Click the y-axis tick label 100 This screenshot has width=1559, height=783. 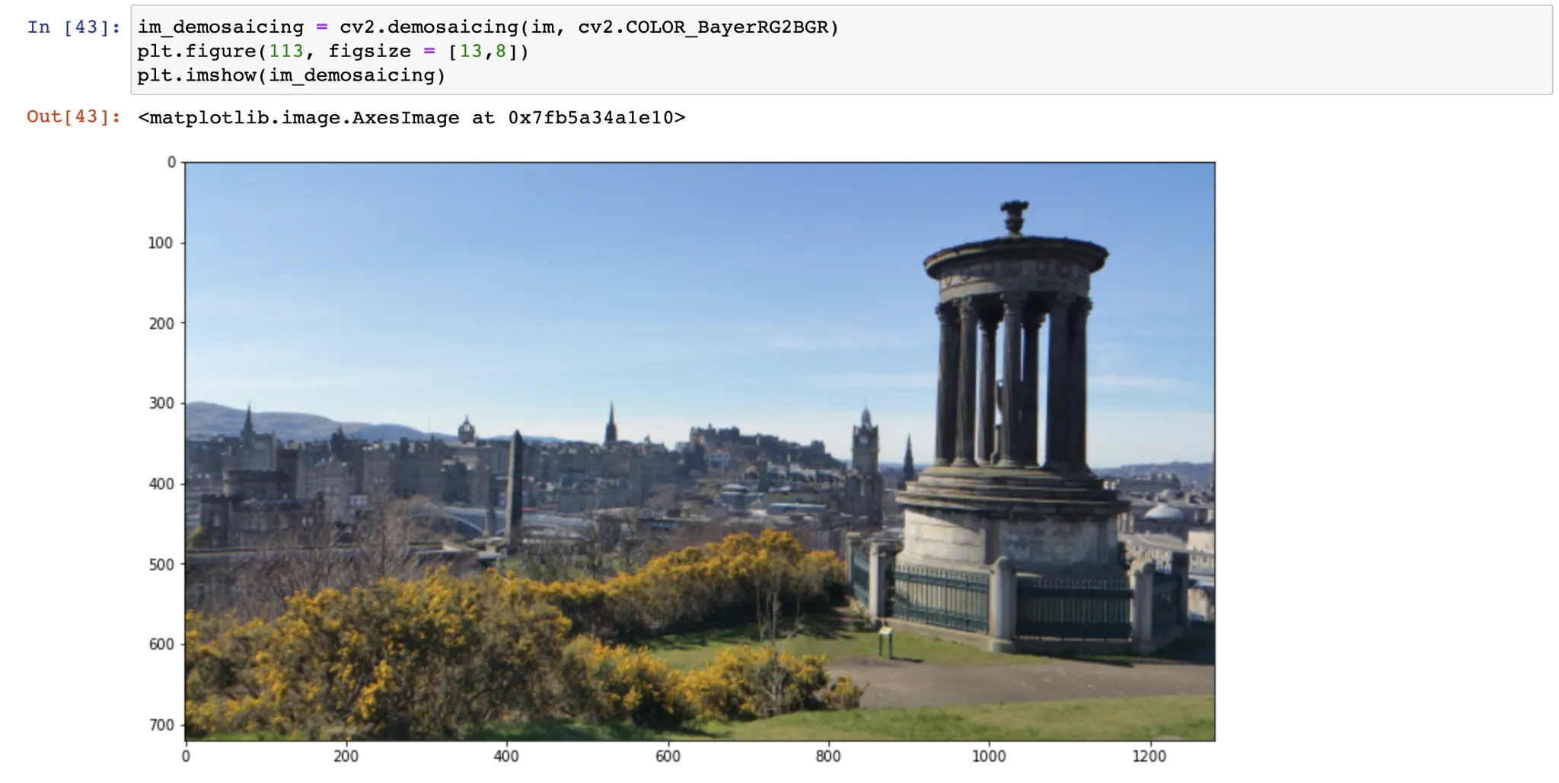click(161, 243)
